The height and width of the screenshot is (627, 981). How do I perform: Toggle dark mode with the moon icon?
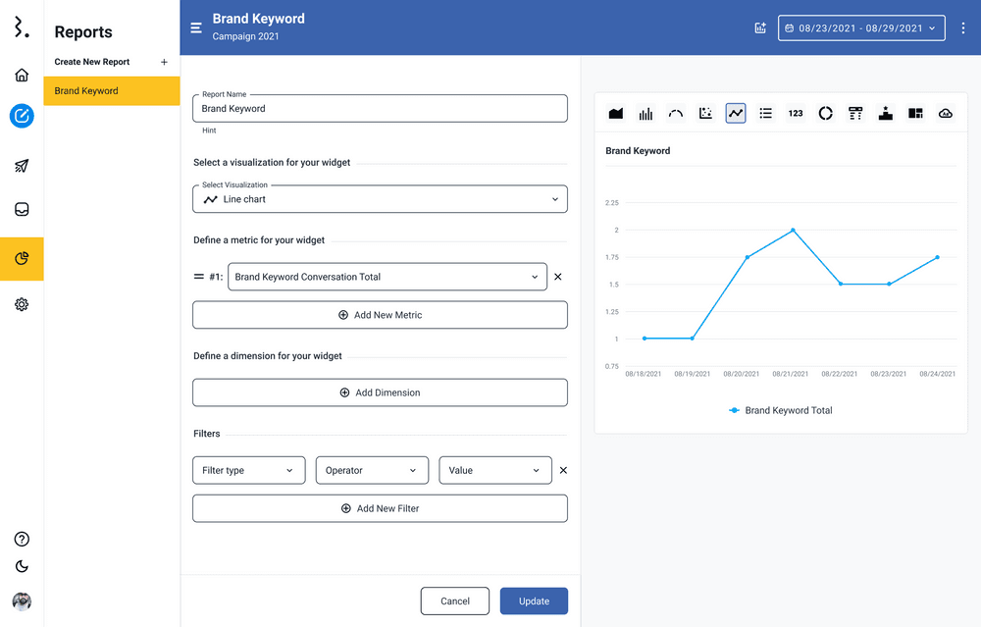pos(22,566)
